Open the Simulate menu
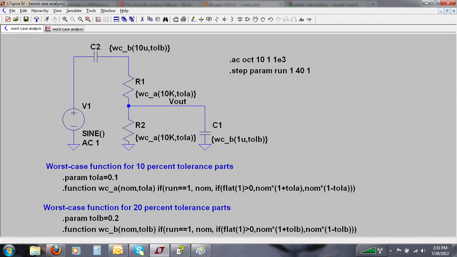Viewport: 457px width, 257px height. (74, 10)
